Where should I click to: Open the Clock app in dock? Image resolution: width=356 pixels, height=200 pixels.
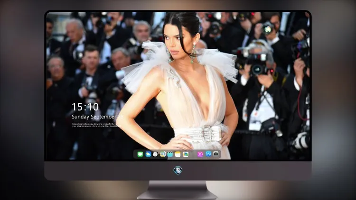click(x=155, y=154)
